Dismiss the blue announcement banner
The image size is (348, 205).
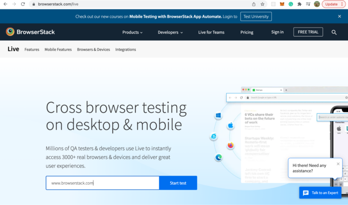click(x=339, y=16)
